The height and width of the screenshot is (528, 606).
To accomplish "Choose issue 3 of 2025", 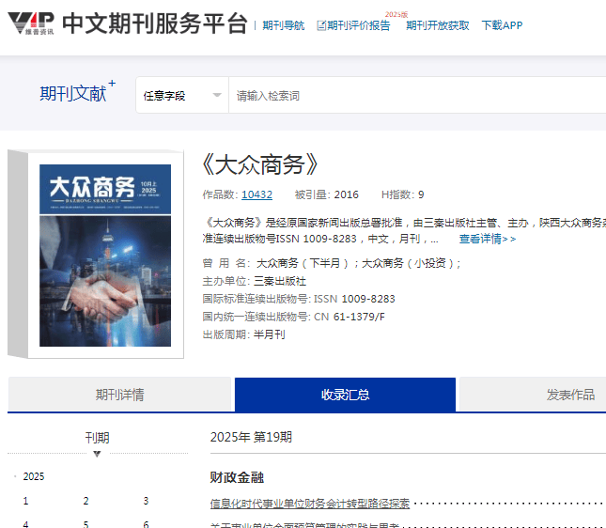I will point(146,501).
